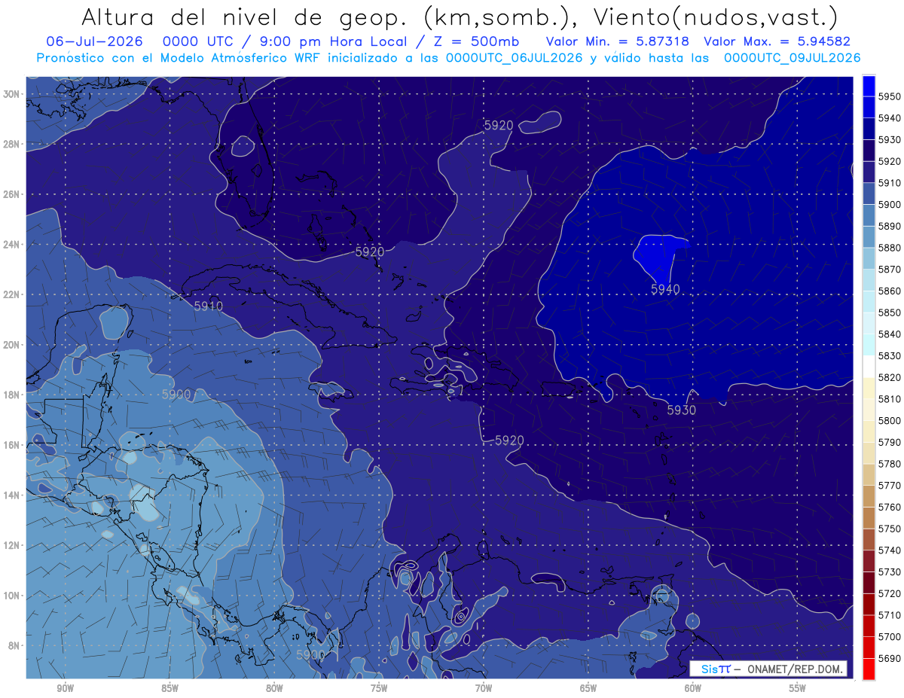
Task: Select the 5800 legend value
Action: (x=890, y=421)
